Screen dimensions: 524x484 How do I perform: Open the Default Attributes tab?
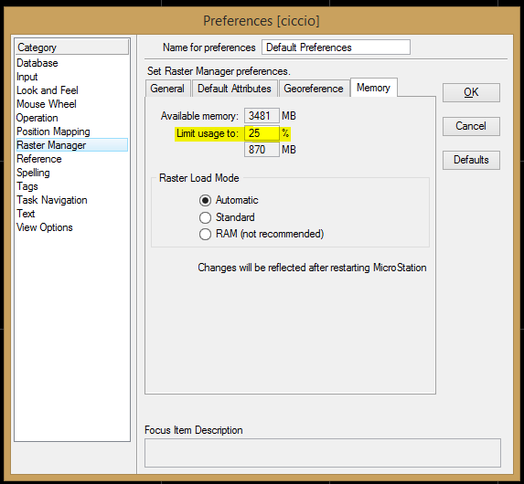(x=235, y=89)
